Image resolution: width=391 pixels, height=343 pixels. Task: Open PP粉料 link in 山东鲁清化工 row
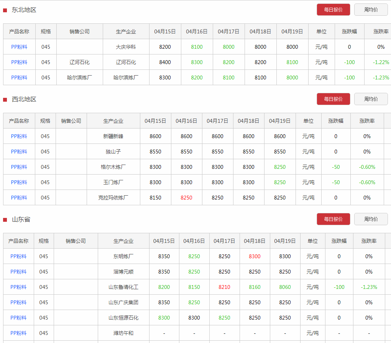(18, 287)
